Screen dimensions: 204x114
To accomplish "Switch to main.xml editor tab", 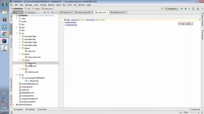I will click(66, 12).
